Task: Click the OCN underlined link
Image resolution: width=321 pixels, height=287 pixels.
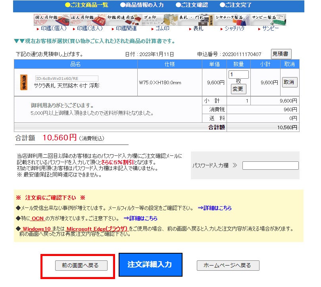Action: pos(38,219)
